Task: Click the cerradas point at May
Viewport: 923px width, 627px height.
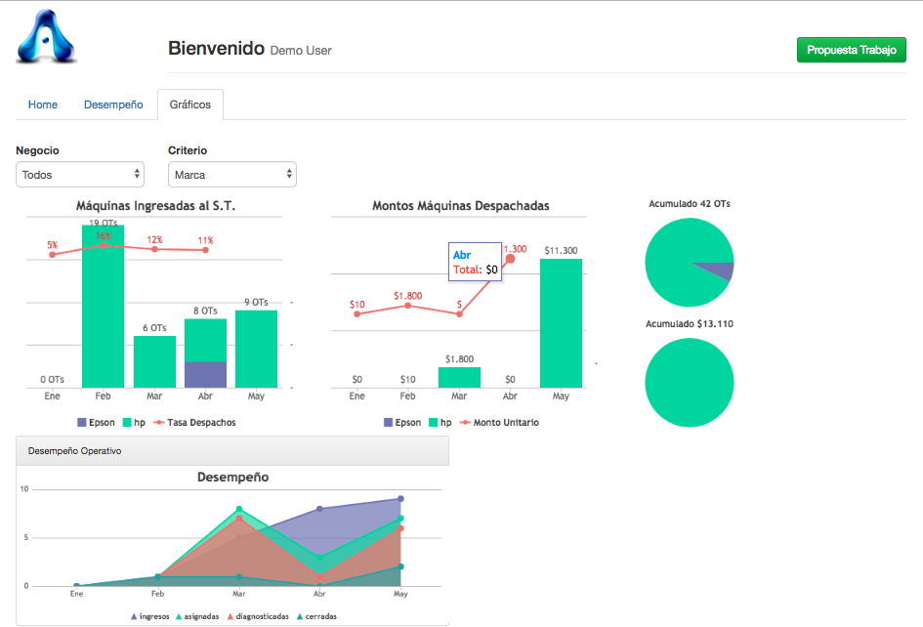Action: pos(400,566)
